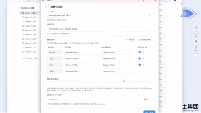
Task: Click the Opus model role label
Action: point(55,59)
